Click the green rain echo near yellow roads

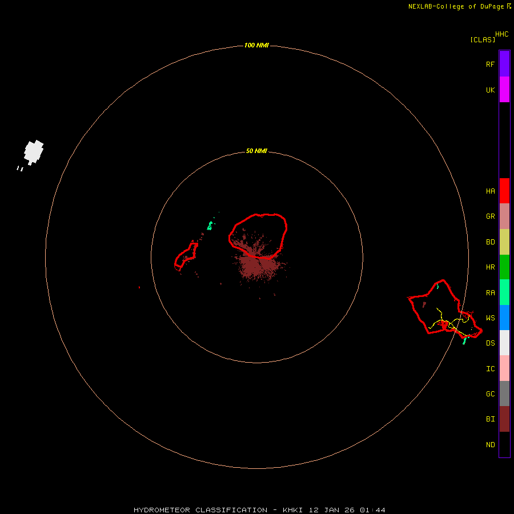pyautogui.click(x=465, y=340)
